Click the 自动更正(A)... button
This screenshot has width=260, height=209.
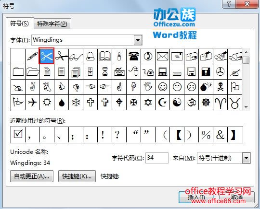(32, 176)
